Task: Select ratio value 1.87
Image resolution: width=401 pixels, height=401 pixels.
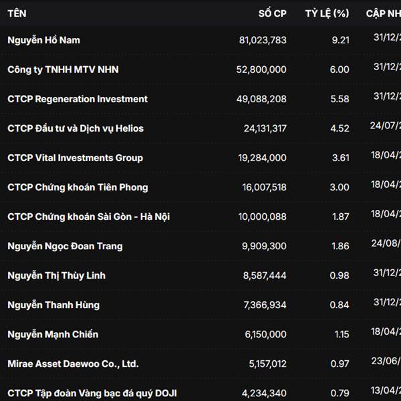Action: tap(341, 217)
